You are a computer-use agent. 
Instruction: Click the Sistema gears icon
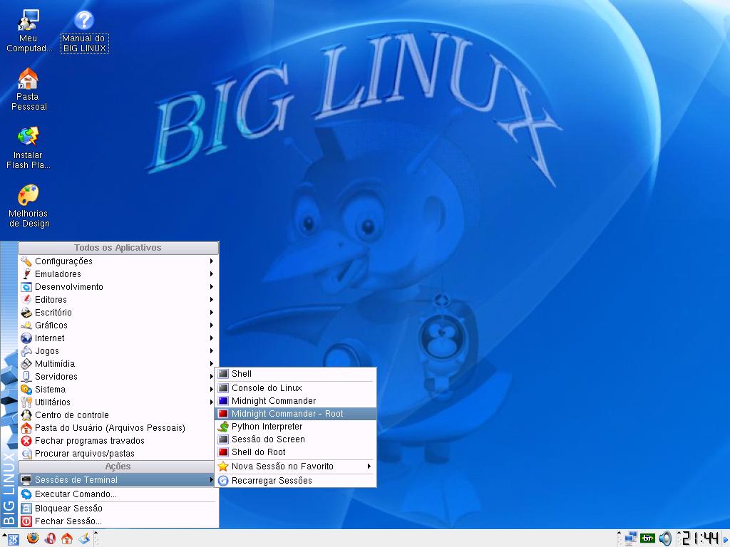26,390
